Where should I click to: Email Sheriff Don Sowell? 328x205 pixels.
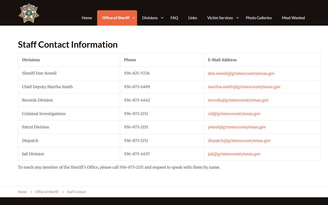(x=241, y=73)
